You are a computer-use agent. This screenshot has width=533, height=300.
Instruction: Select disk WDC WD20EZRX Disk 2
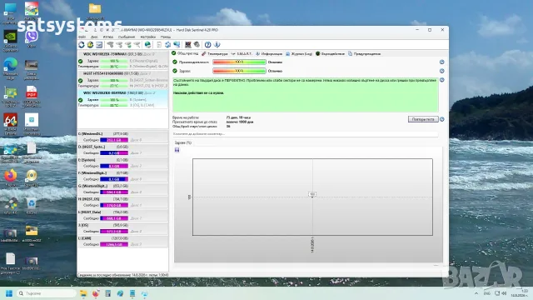pos(122,99)
